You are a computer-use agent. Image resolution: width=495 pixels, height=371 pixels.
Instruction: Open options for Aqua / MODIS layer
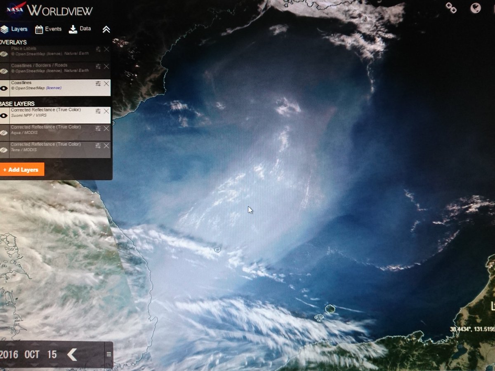click(x=98, y=128)
